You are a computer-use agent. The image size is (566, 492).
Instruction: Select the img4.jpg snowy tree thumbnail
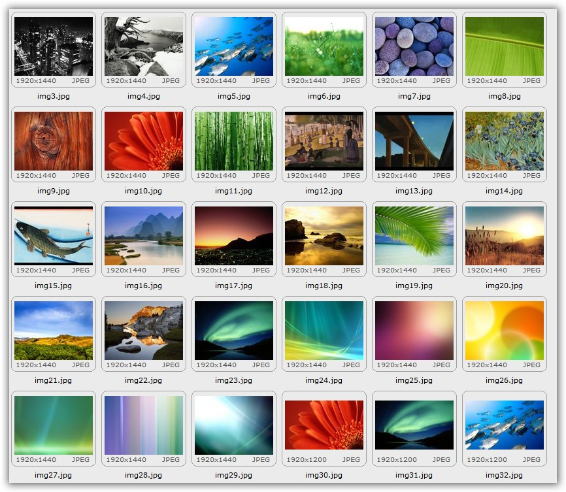[144, 46]
